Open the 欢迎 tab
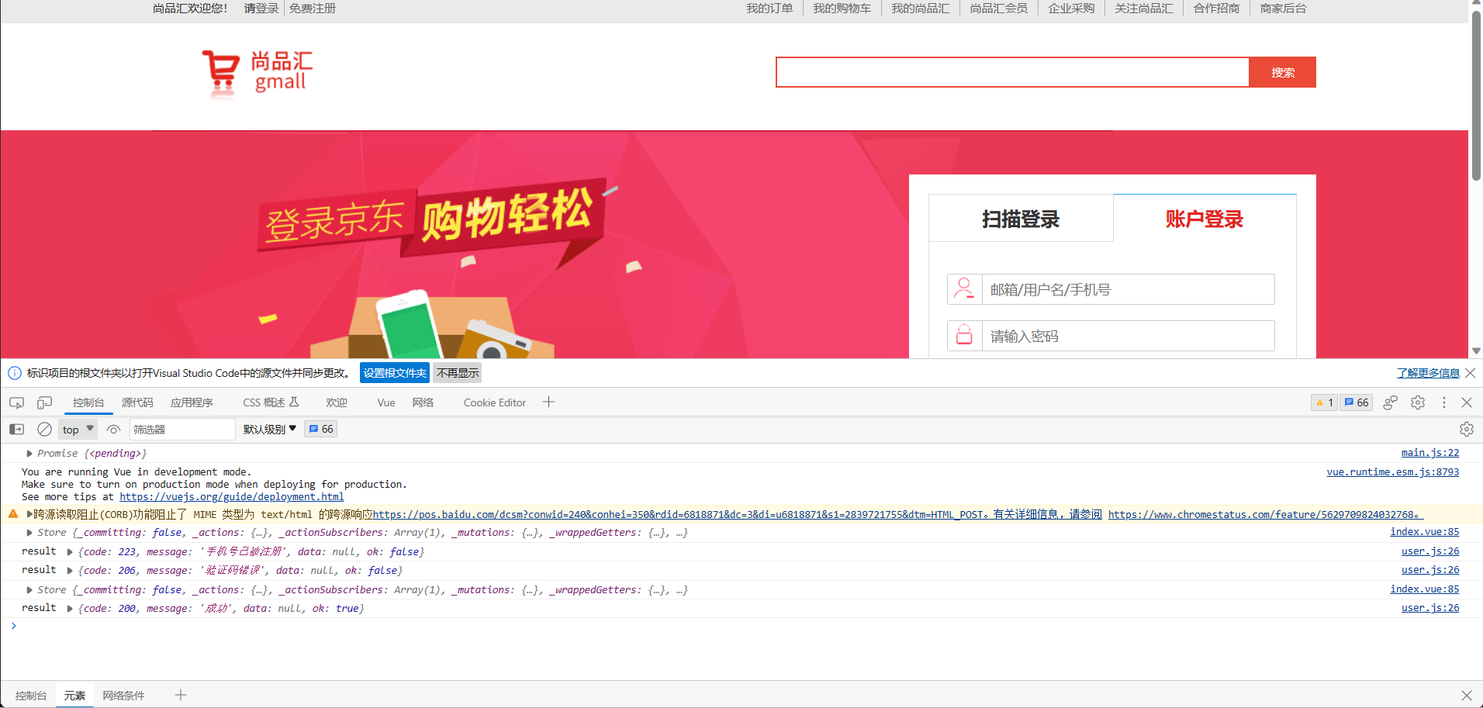 tap(336, 402)
